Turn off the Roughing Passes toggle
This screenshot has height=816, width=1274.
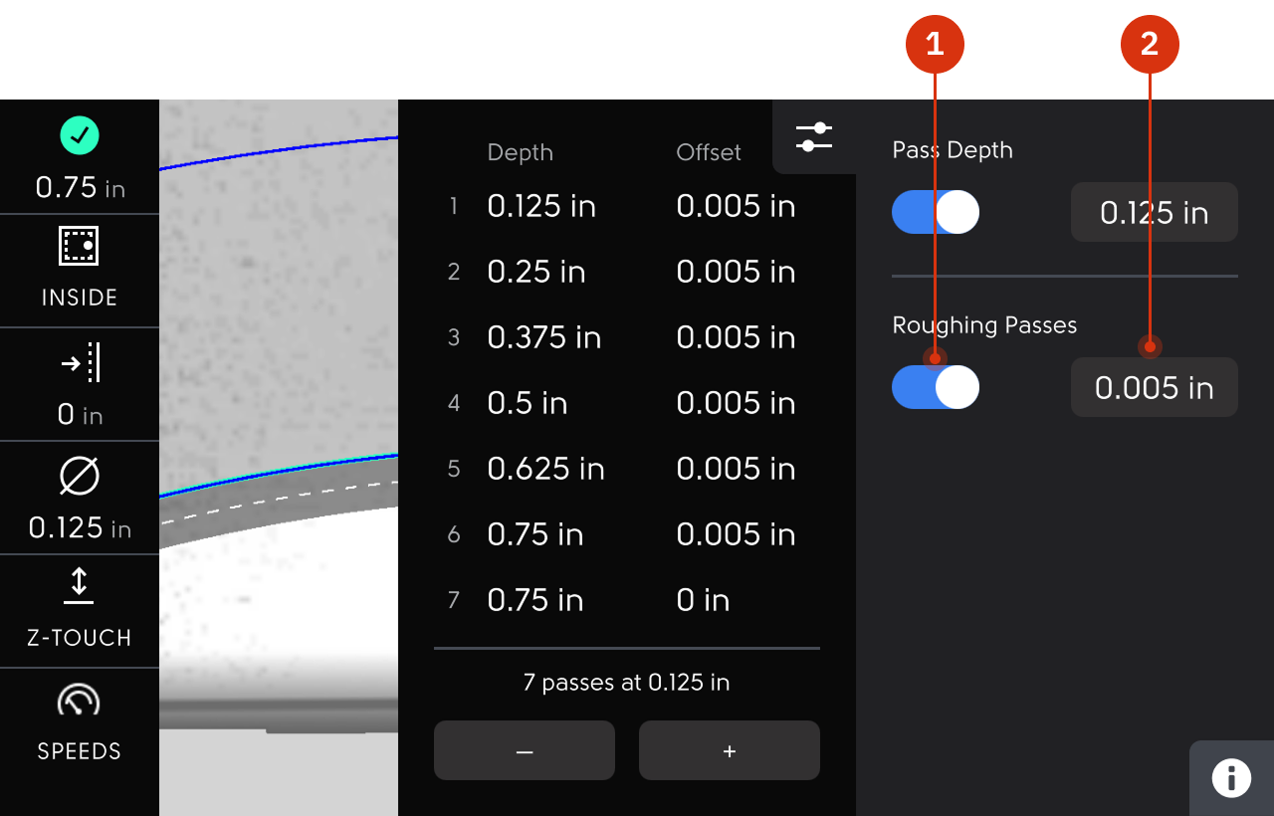pyautogui.click(x=936, y=387)
